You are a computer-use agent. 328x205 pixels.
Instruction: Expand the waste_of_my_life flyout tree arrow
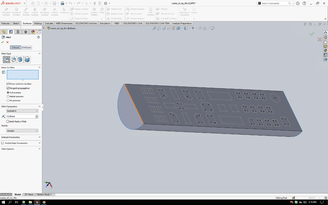[44, 28]
